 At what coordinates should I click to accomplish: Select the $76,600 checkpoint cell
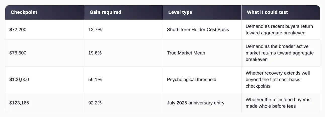pyautogui.click(x=45, y=53)
